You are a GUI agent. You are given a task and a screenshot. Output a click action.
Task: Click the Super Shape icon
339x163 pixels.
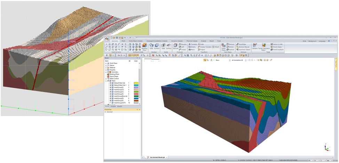223,47
